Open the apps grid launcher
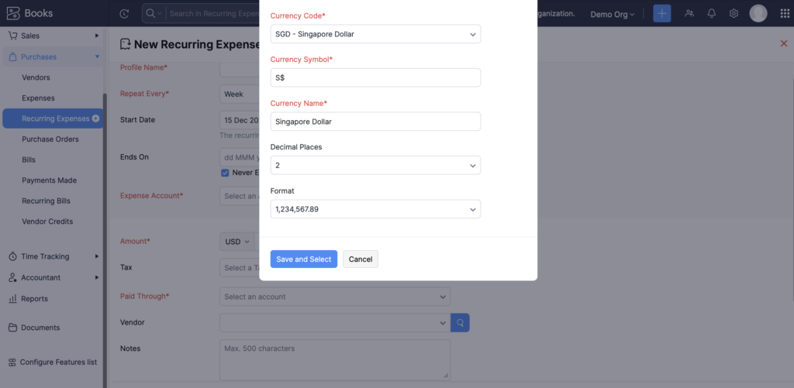Viewport: 794px width, 388px height. click(783, 14)
